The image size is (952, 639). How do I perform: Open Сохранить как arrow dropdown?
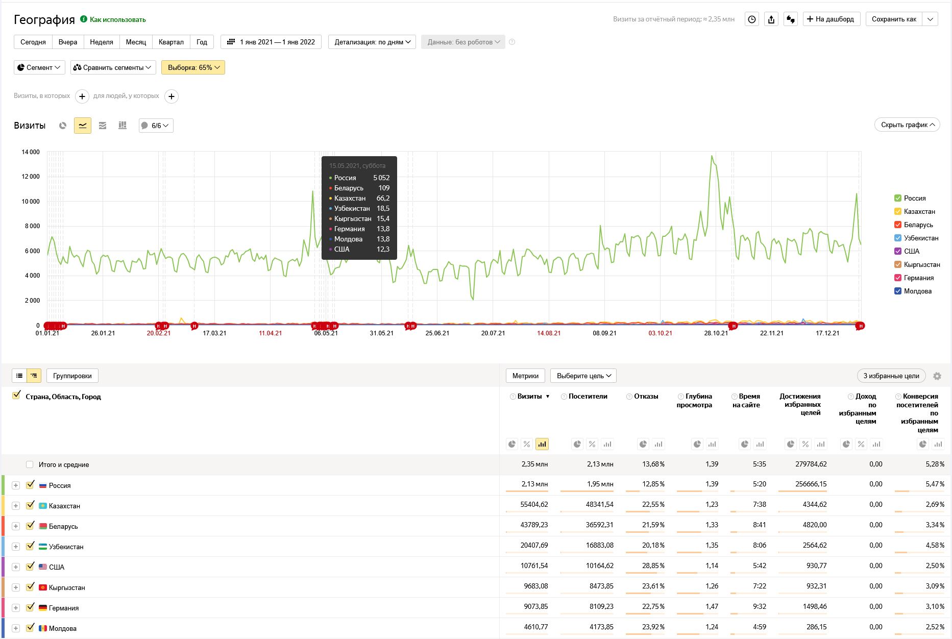[931, 19]
